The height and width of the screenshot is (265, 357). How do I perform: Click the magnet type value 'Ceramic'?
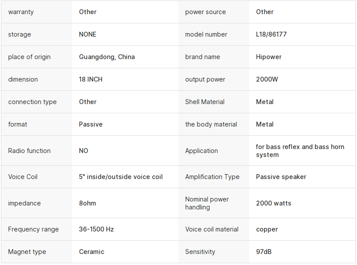point(92,252)
